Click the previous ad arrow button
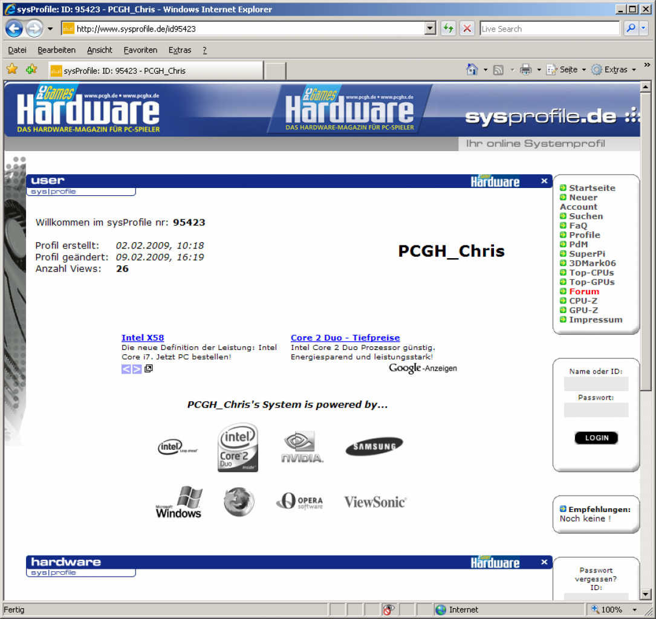The height and width of the screenshot is (619, 656). pyautogui.click(x=126, y=369)
